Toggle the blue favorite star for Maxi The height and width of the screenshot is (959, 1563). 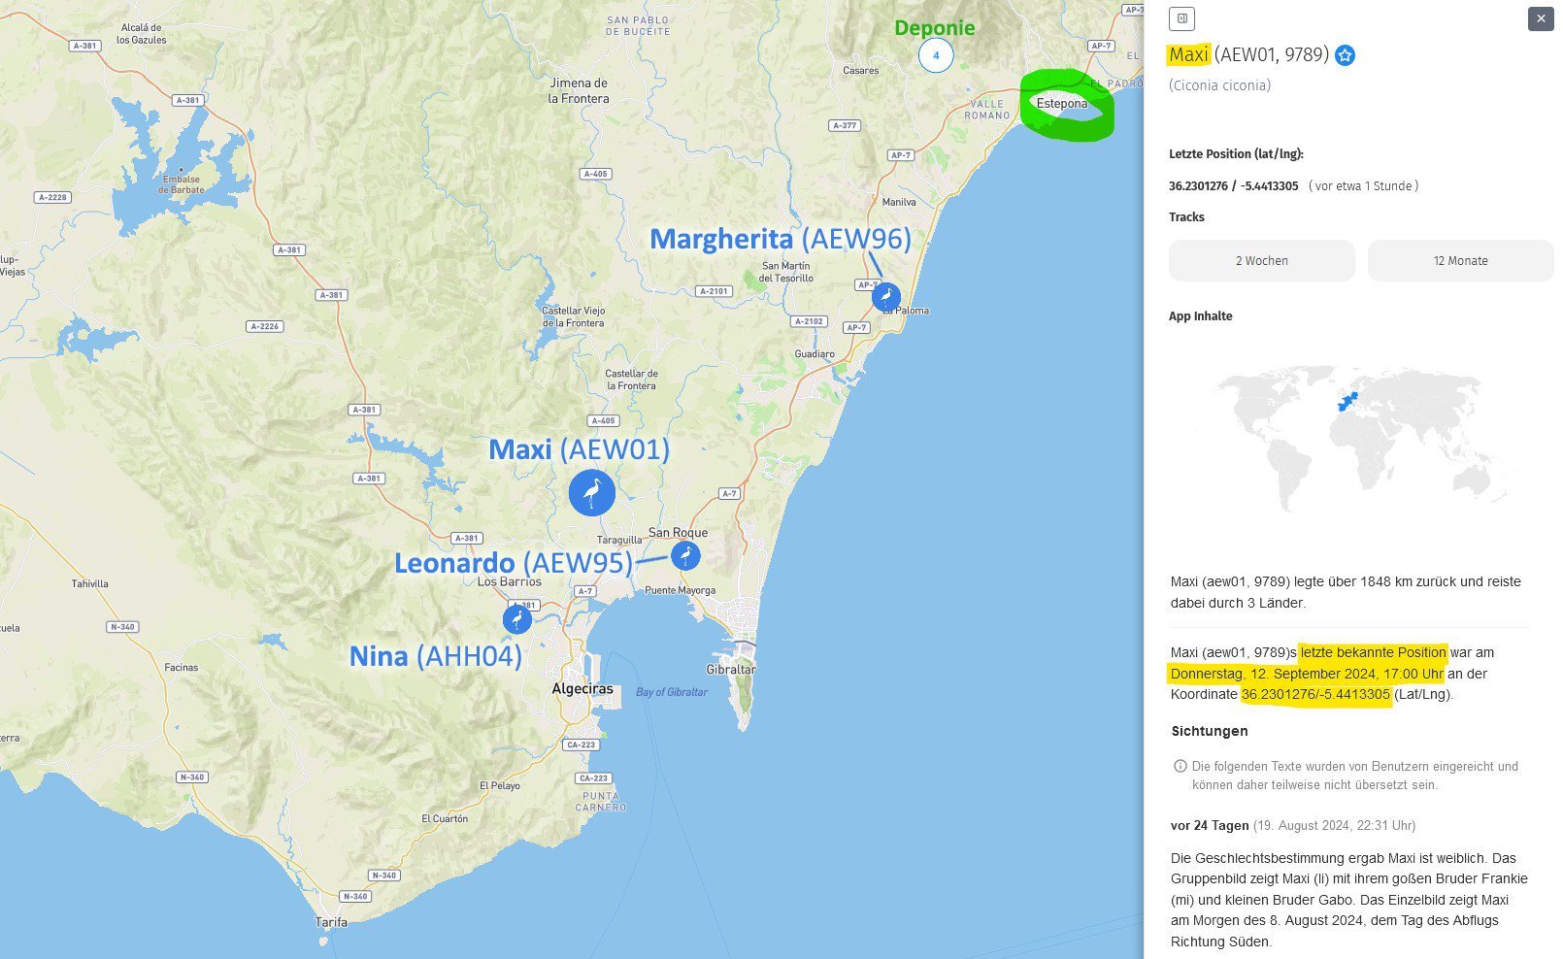click(x=1345, y=55)
